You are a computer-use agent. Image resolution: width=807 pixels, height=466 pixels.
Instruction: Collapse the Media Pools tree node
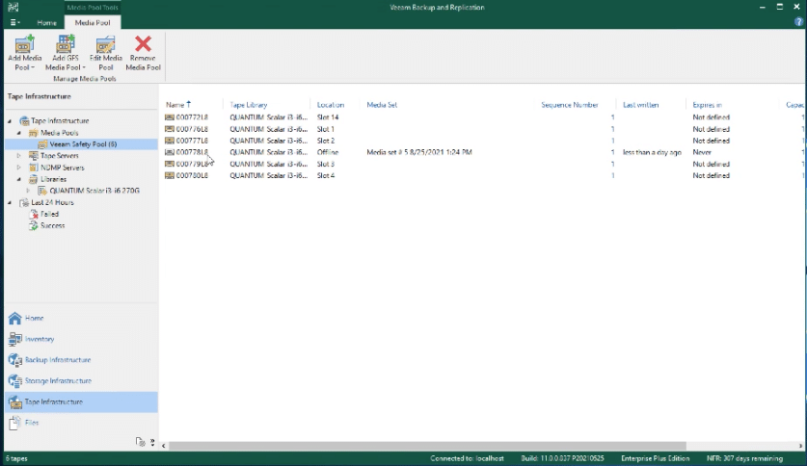tap(19, 133)
